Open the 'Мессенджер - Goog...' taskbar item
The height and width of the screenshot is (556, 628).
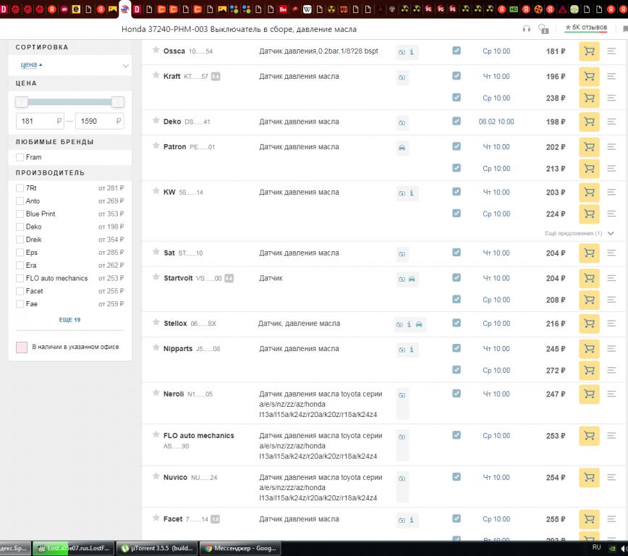(240, 548)
